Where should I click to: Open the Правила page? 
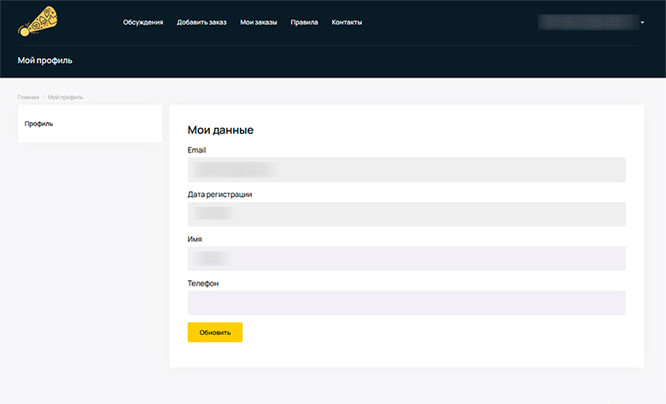point(304,22)
